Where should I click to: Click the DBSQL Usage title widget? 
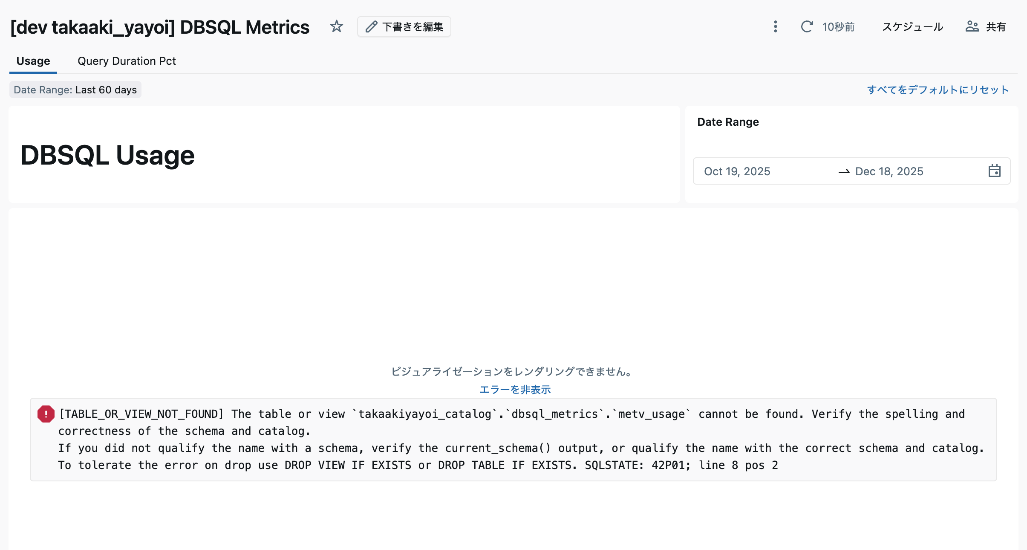point(107,155)
